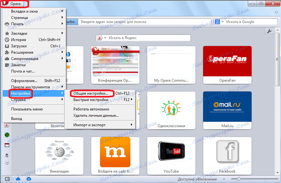Screen dimensions: 281x183
Task: Click the Opera Link cloud status icon
Action: click(x=18, y=179)
